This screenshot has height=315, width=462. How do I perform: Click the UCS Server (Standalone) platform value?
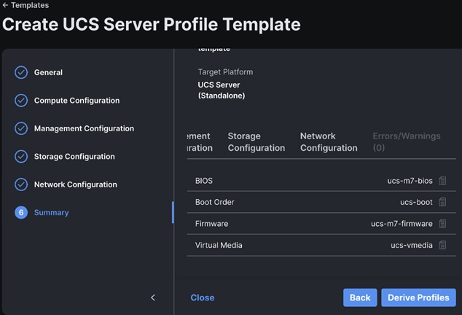222,90
